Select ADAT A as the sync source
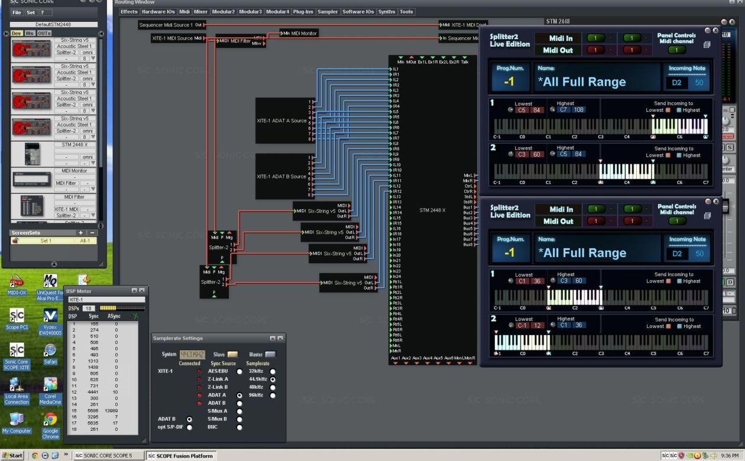Image resolution: width=745 pixels, height=461 pixels. pos(239,395)
